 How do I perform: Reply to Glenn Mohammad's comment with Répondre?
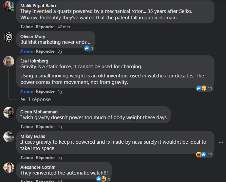pos(45,127)
